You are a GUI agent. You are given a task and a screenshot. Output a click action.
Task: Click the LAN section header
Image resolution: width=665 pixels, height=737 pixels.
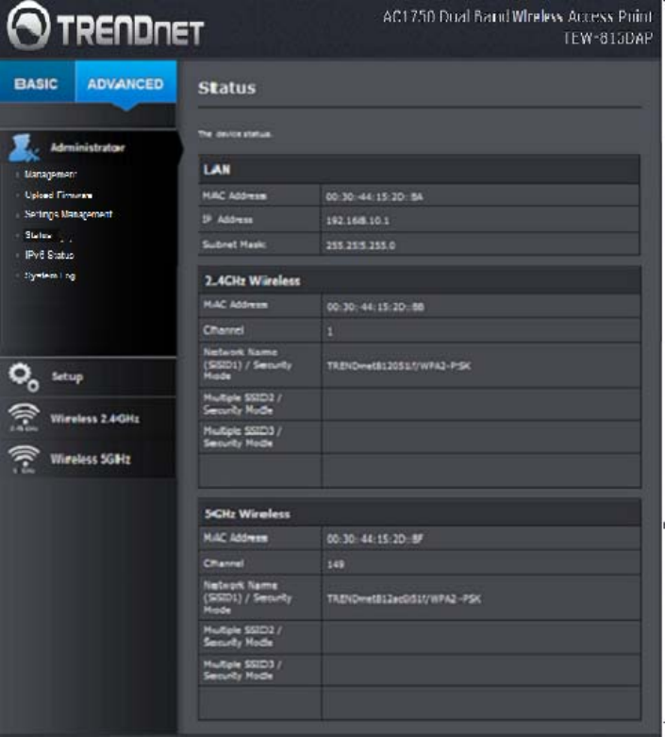419,170
